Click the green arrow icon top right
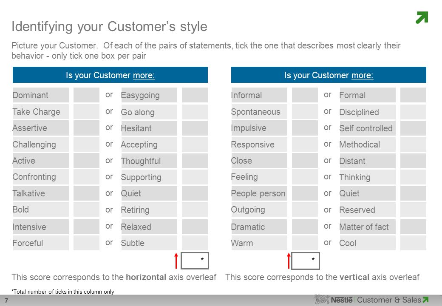The image size is (442, 306). click(422, 17)
